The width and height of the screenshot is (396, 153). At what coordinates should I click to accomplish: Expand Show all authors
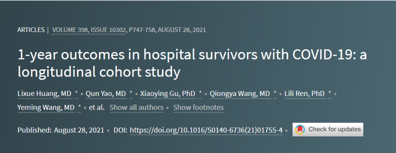click(x=136, y=108)
